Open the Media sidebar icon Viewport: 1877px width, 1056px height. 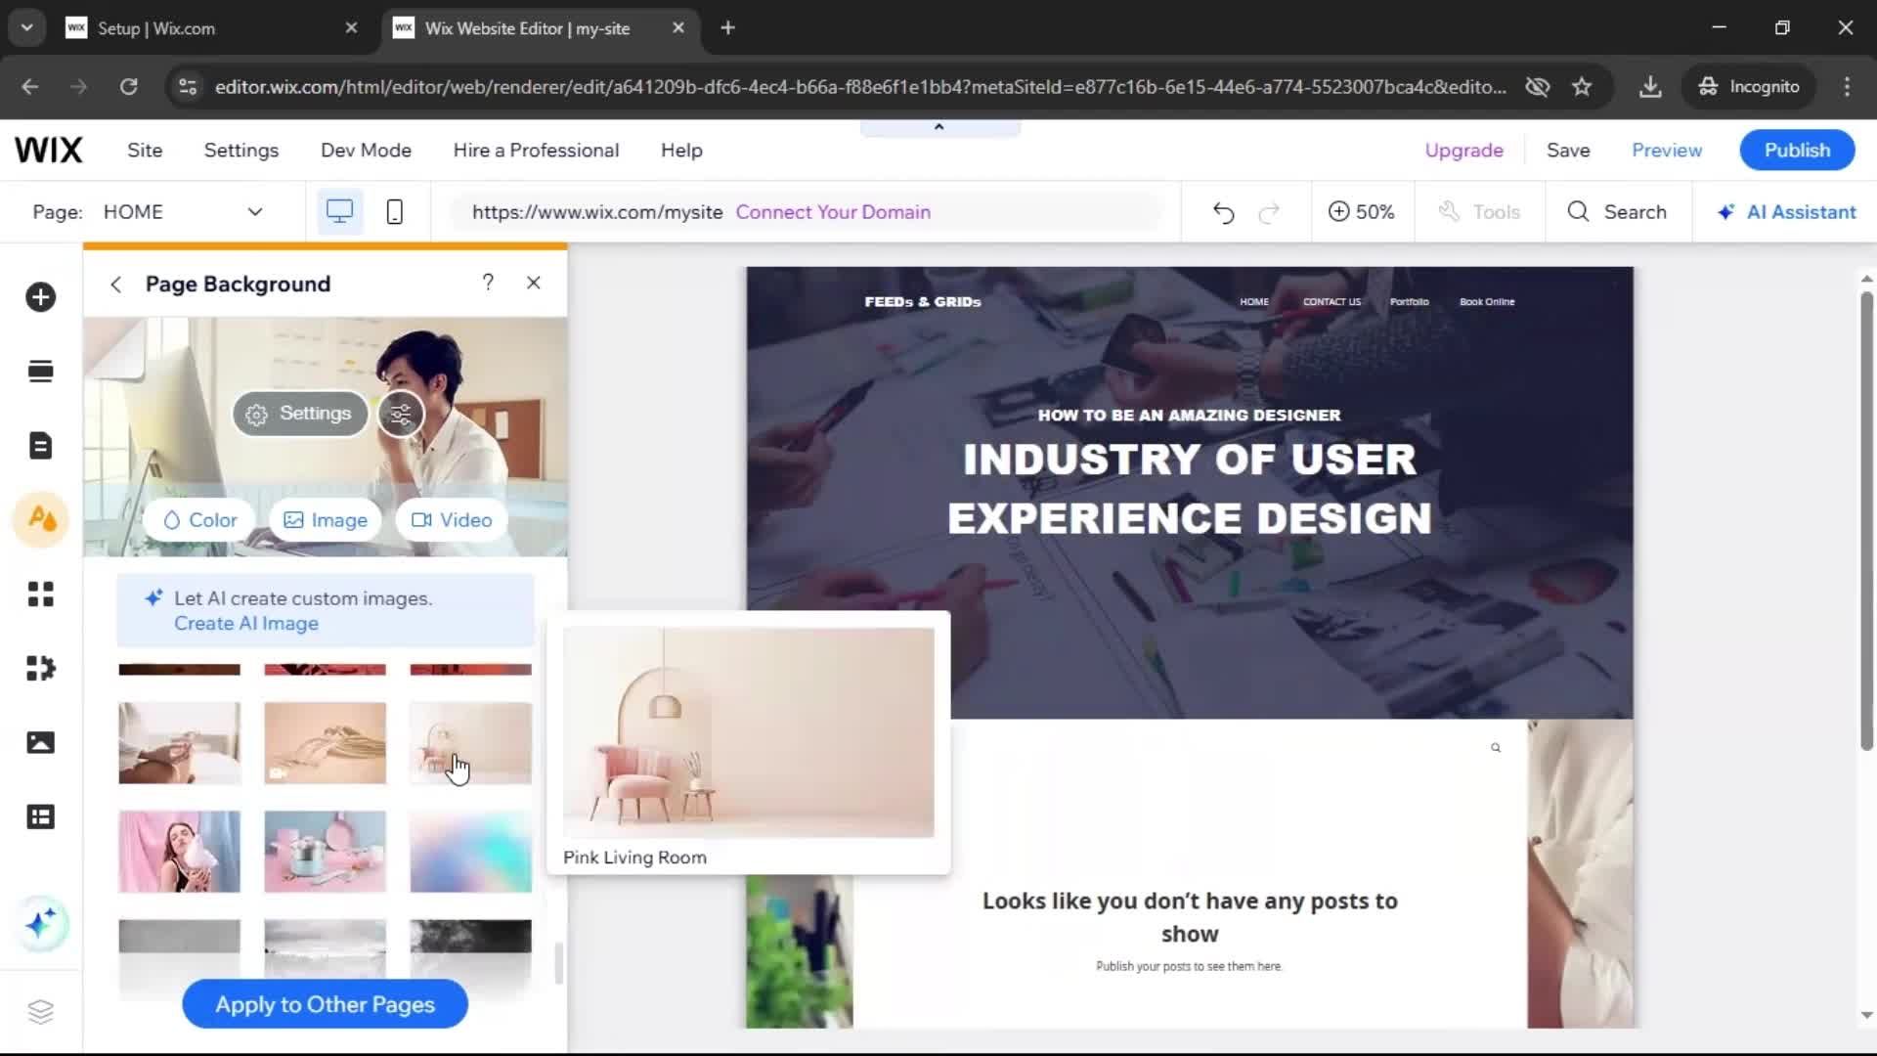[x=40, y=743]
